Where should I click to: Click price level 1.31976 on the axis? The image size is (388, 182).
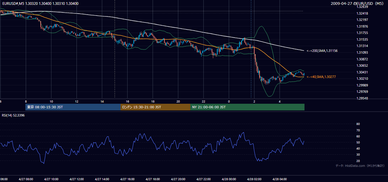click(x=362, y=26)
